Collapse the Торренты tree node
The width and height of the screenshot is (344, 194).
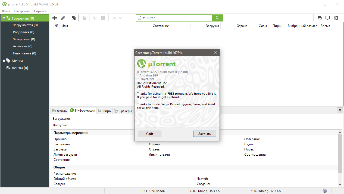click(x=4, y=19)
